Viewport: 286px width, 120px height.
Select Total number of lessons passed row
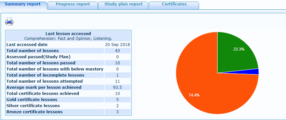click(68, 63)
